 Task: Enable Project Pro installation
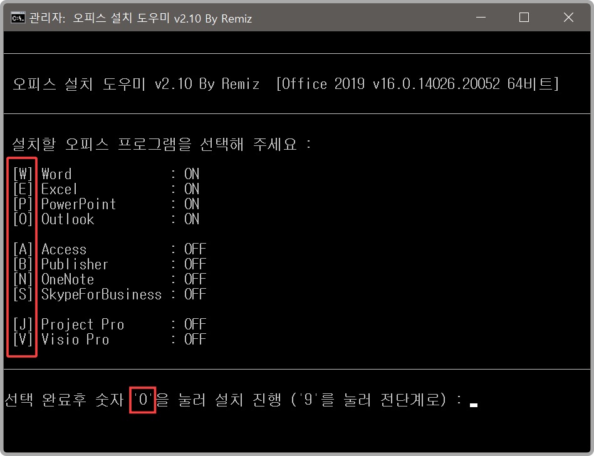(x=23, y=324)
